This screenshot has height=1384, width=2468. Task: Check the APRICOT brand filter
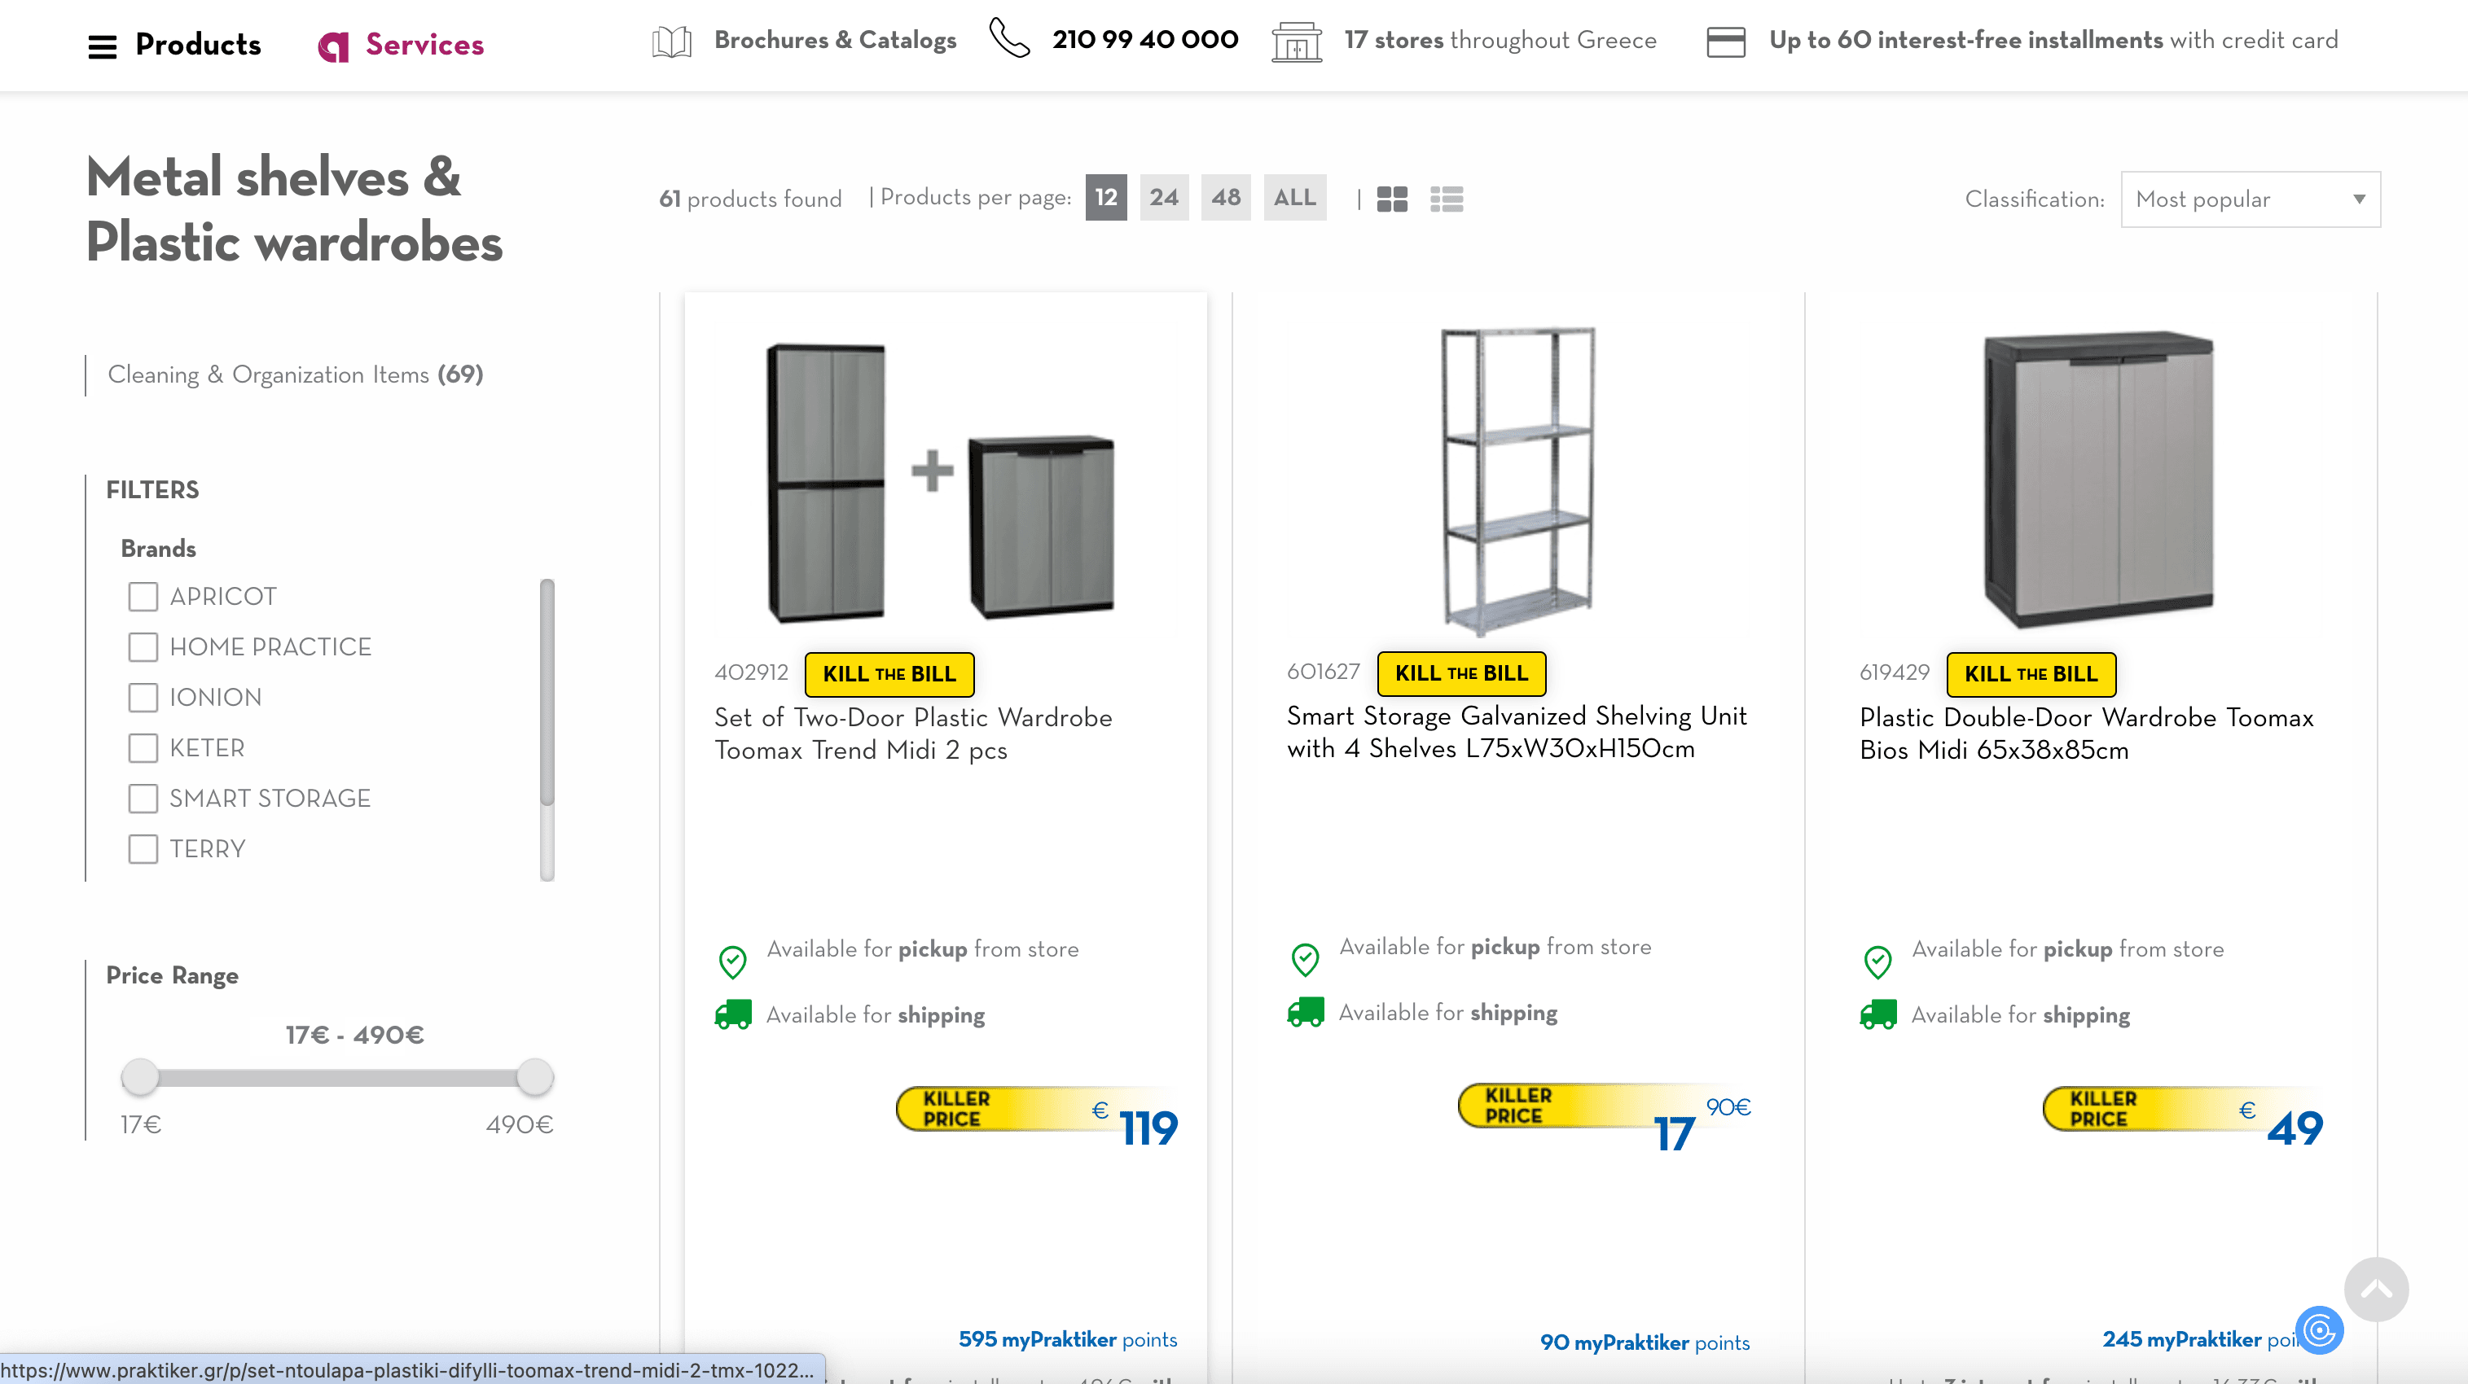143,597
